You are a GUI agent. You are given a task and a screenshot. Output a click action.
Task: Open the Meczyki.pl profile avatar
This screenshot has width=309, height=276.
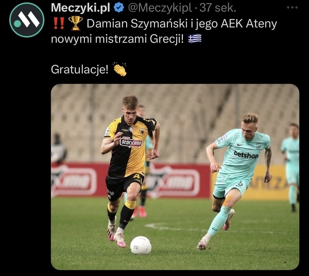(x=27, y=20)
